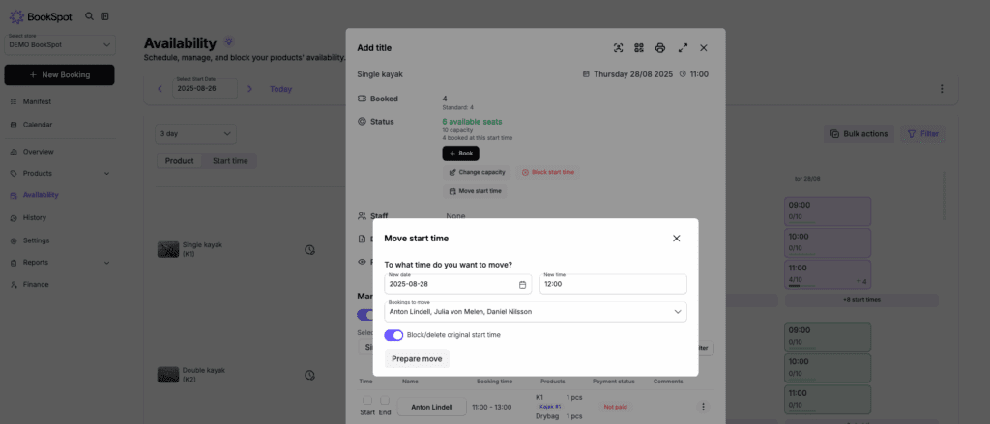Click the Not paid status badge
This screenshot has height=424, width=990.
616,407
